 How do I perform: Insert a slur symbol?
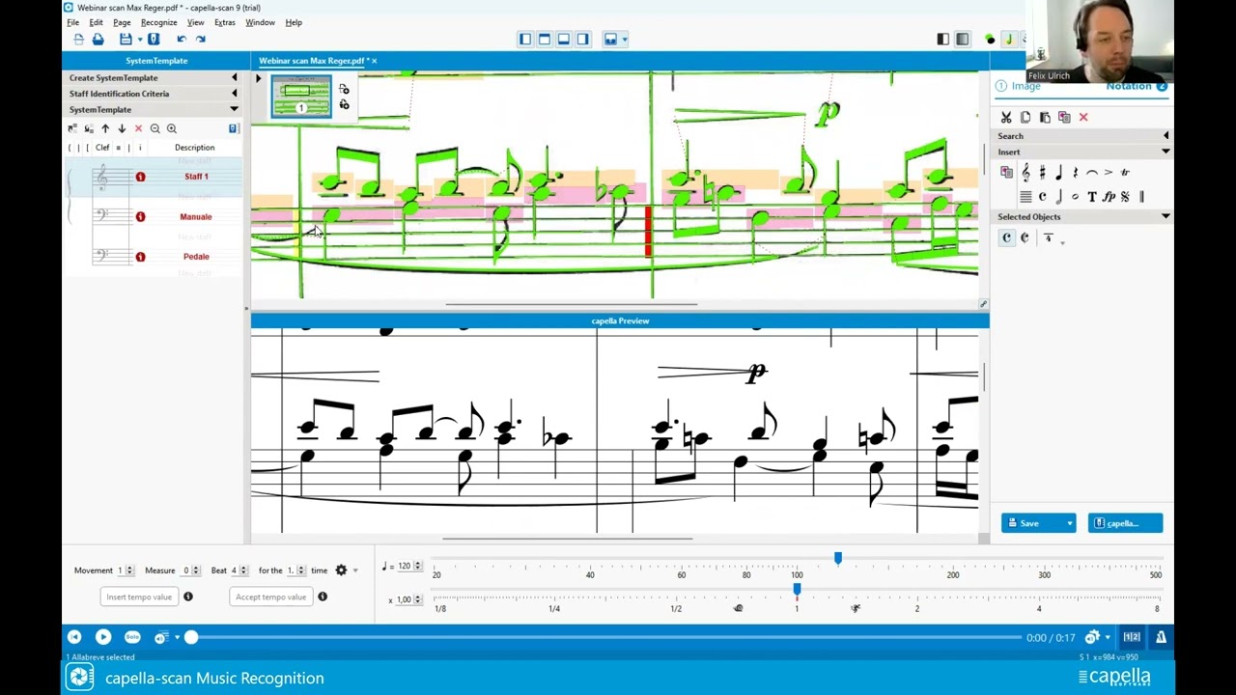[x=1092, y=173]
